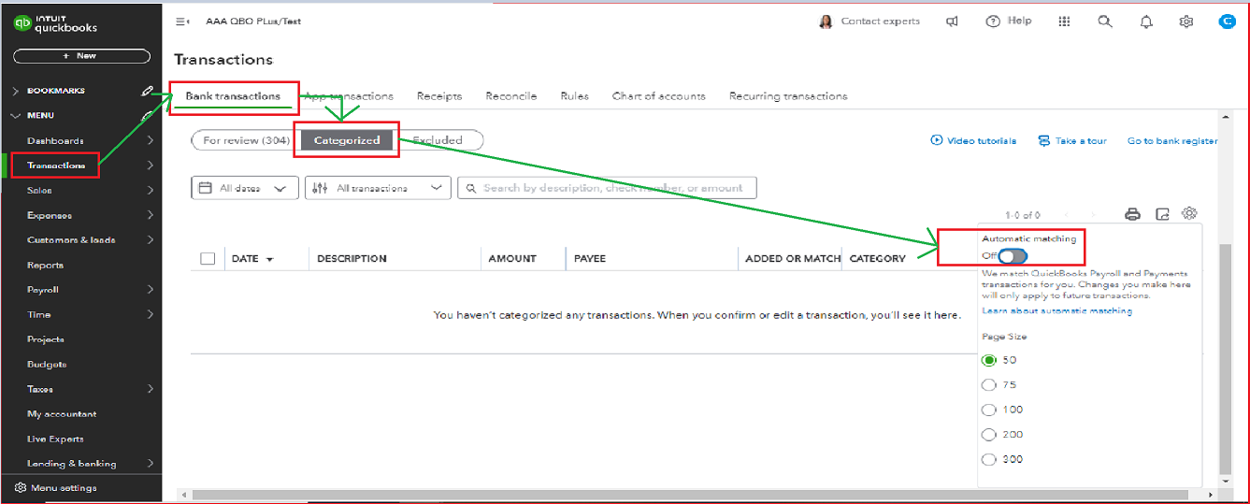Click the search by description input field

(607, 188)
